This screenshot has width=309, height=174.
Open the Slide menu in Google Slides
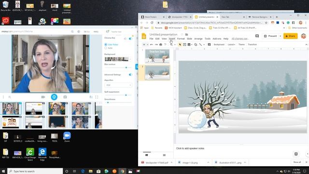(x=189, y=39)
